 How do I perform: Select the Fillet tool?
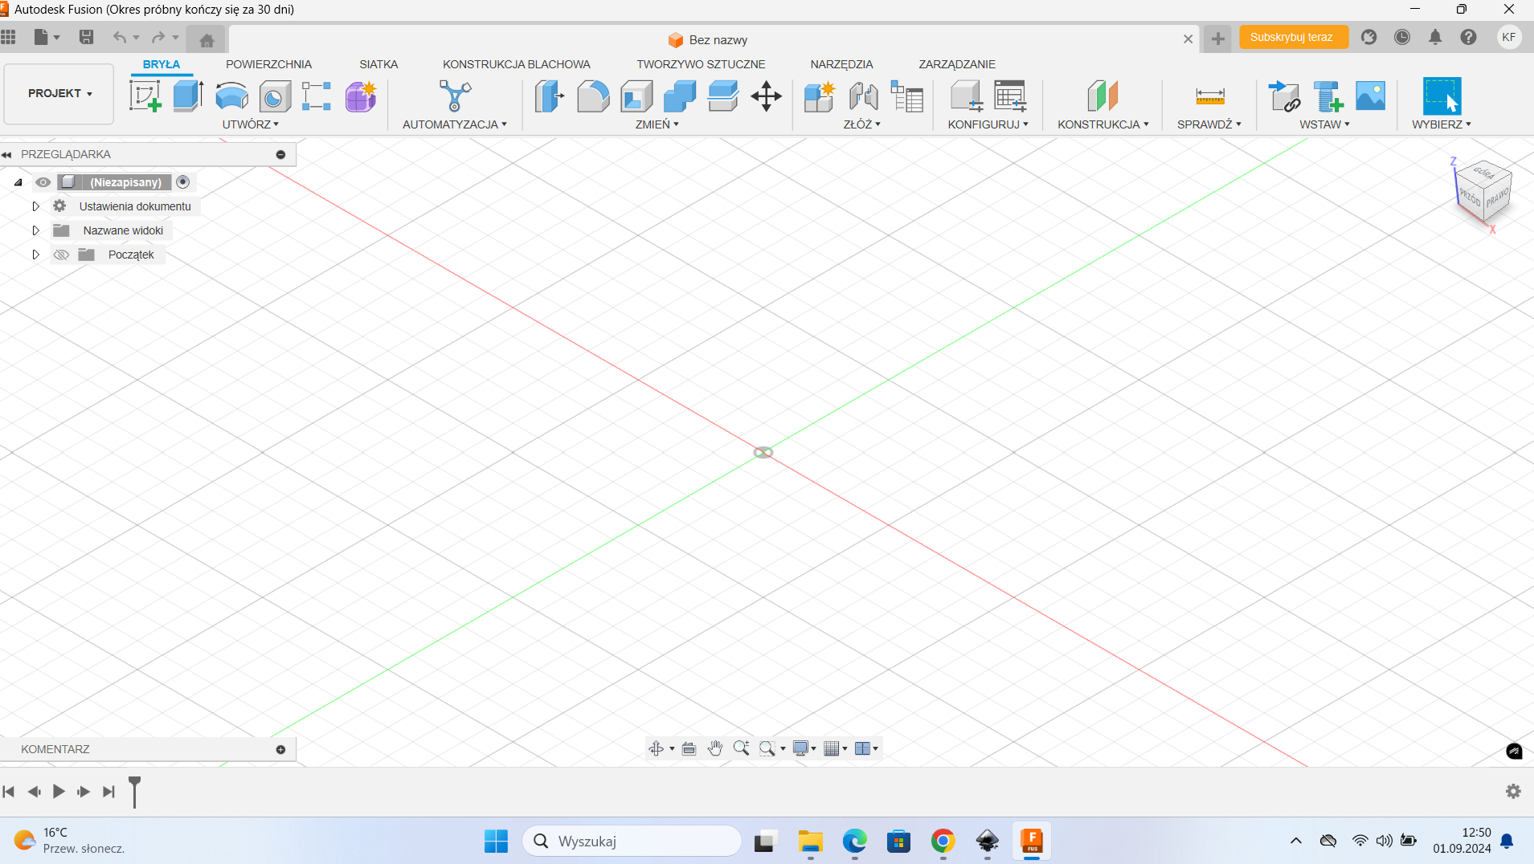tap(593, 96)
